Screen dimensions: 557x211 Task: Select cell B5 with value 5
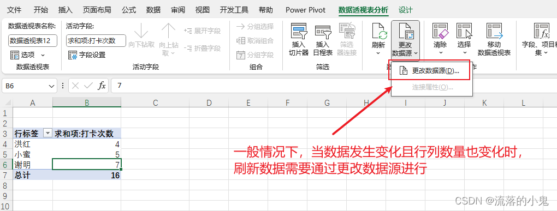(87, 154)
